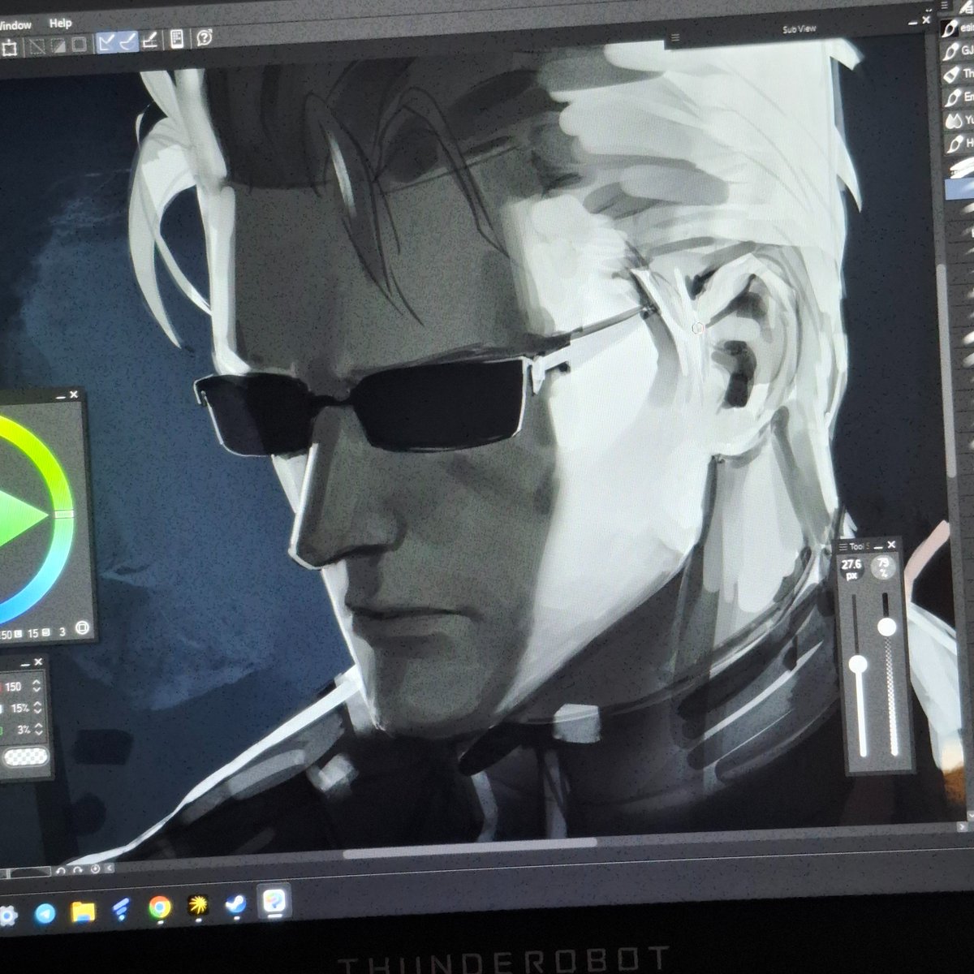
Task: Select the brush stroke preset above highlighted one
Action: (961, 167)
